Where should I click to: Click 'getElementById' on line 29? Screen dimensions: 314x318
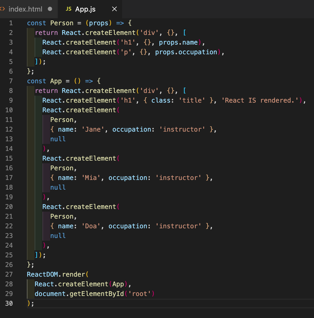tap(97, 294)
